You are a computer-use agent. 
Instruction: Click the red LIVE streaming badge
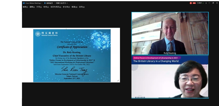pyautogui.click(x=194, y=3)
